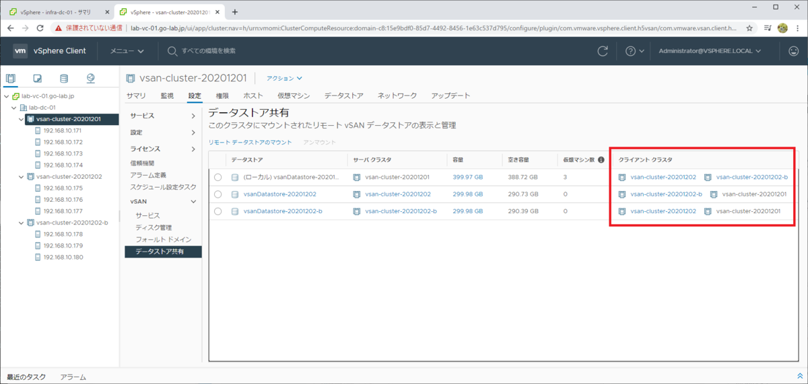
Task: Collapse lab-vc-01.go-lab.jp tree node
Action: (x=6, y=96)
